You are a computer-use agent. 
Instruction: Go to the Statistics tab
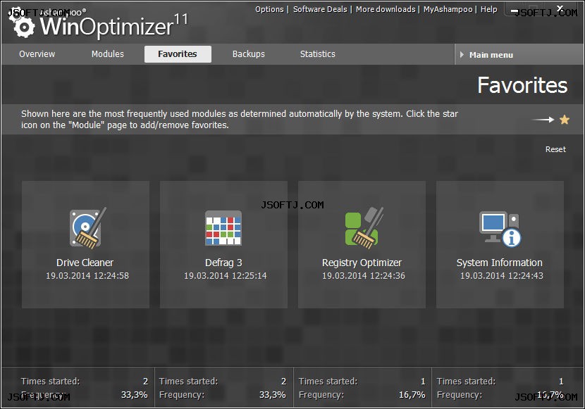point(317,54)
